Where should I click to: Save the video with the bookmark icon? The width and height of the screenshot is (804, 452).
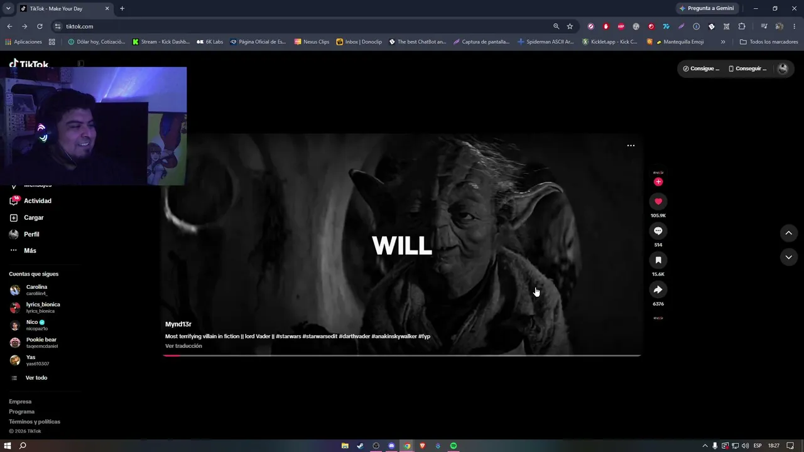[x=658, y=260]
